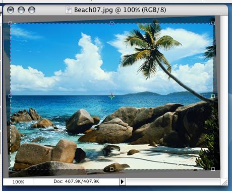This screenshot has height=191, width=232.
Task: Click the top-center crop edge handle
Action: coord(111,23)
